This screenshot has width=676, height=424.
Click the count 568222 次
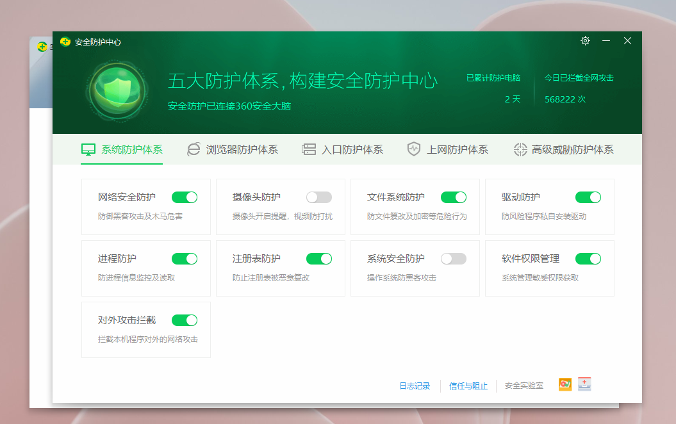point(565,99)
